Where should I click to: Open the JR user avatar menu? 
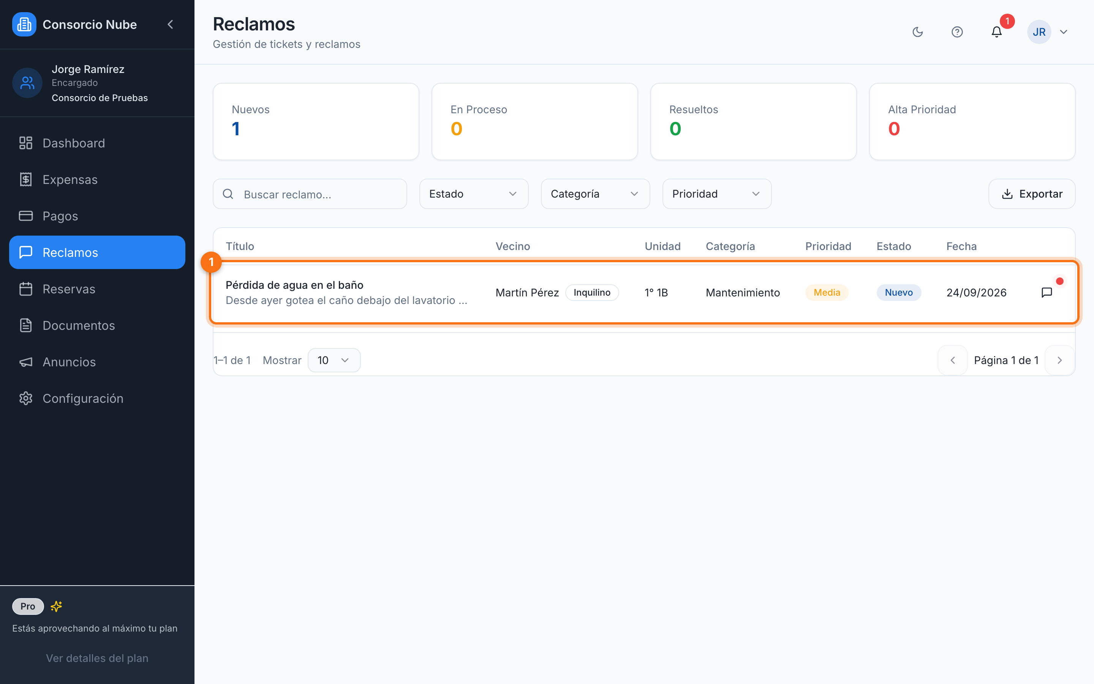point(1039,32)
